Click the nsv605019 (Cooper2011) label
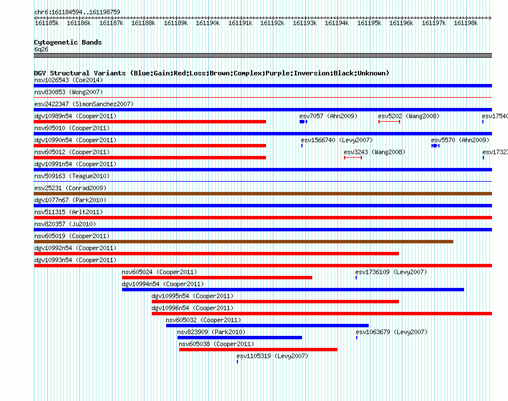Screen dimensions: 508x401 [x=72, y=236]
